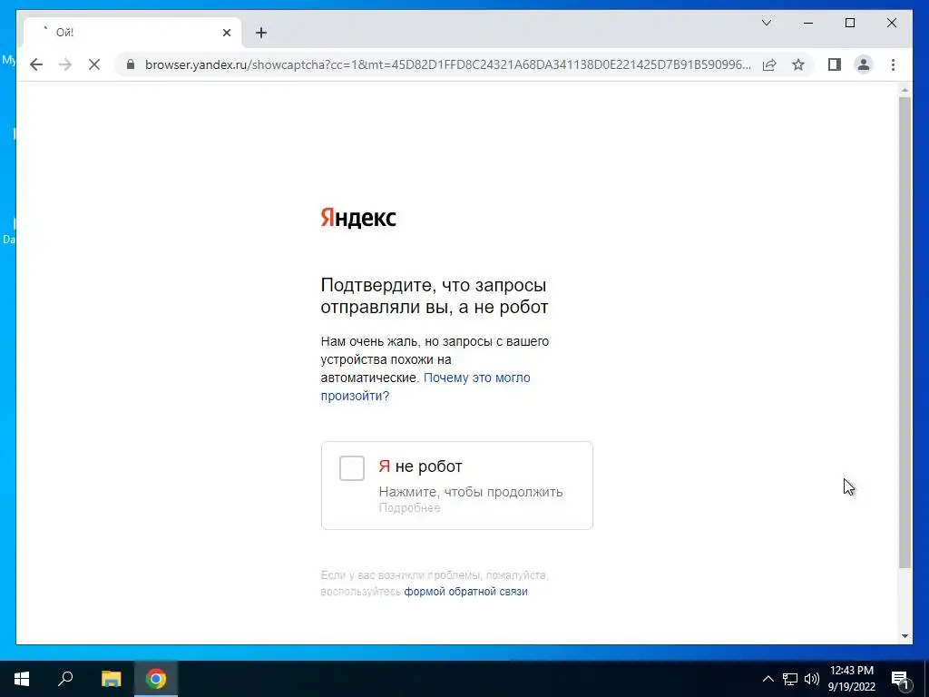This screenshot has height=697, width=929.
Task: Go back using the browser back arrow
Action: click(36, 64)
